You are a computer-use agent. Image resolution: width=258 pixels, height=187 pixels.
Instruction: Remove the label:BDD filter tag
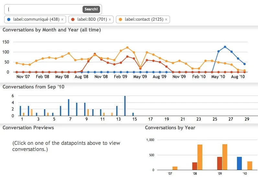click(110, 19)
